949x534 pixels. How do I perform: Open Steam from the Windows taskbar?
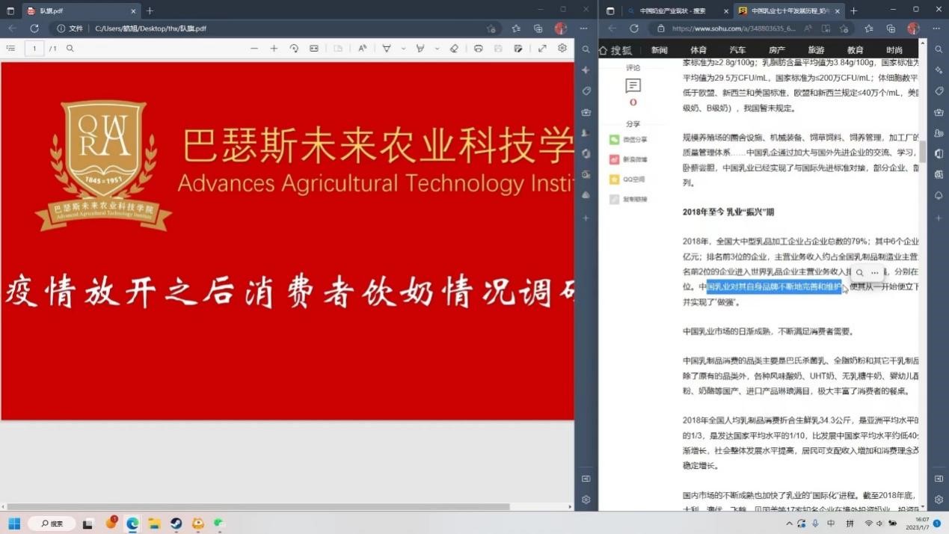176,524
